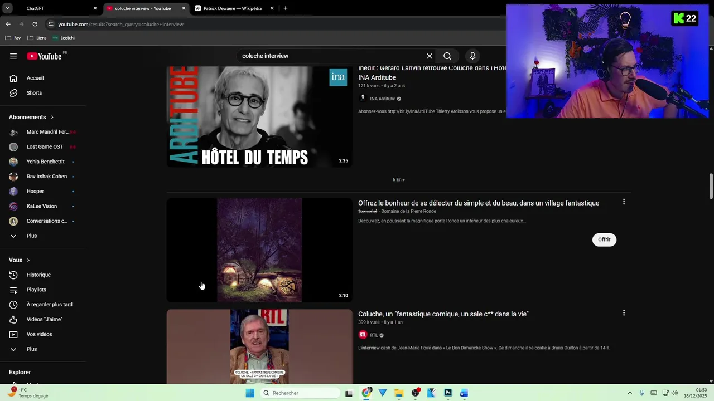Open File Explorer from the taskbar
This screenshot has width=714, height=401.
tap(399, 393)
